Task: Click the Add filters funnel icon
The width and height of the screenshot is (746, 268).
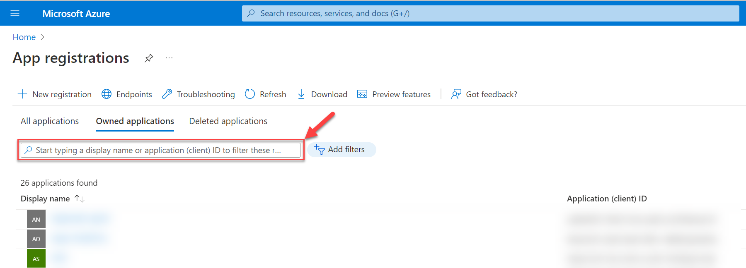Action: click(319, 149)
